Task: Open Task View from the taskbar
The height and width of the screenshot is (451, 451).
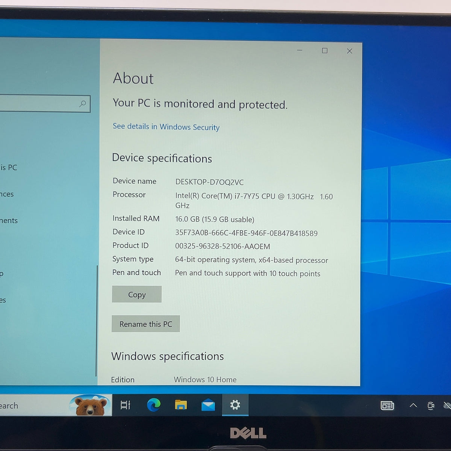Action: click(x=125, y=405)
